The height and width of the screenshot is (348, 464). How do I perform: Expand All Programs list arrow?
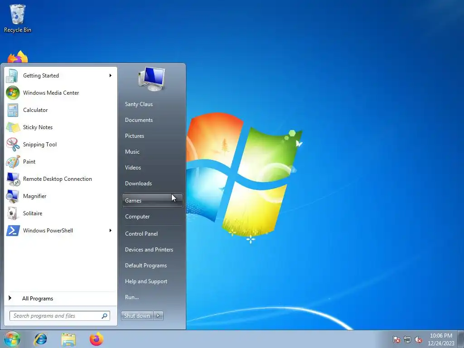[10, 298]
